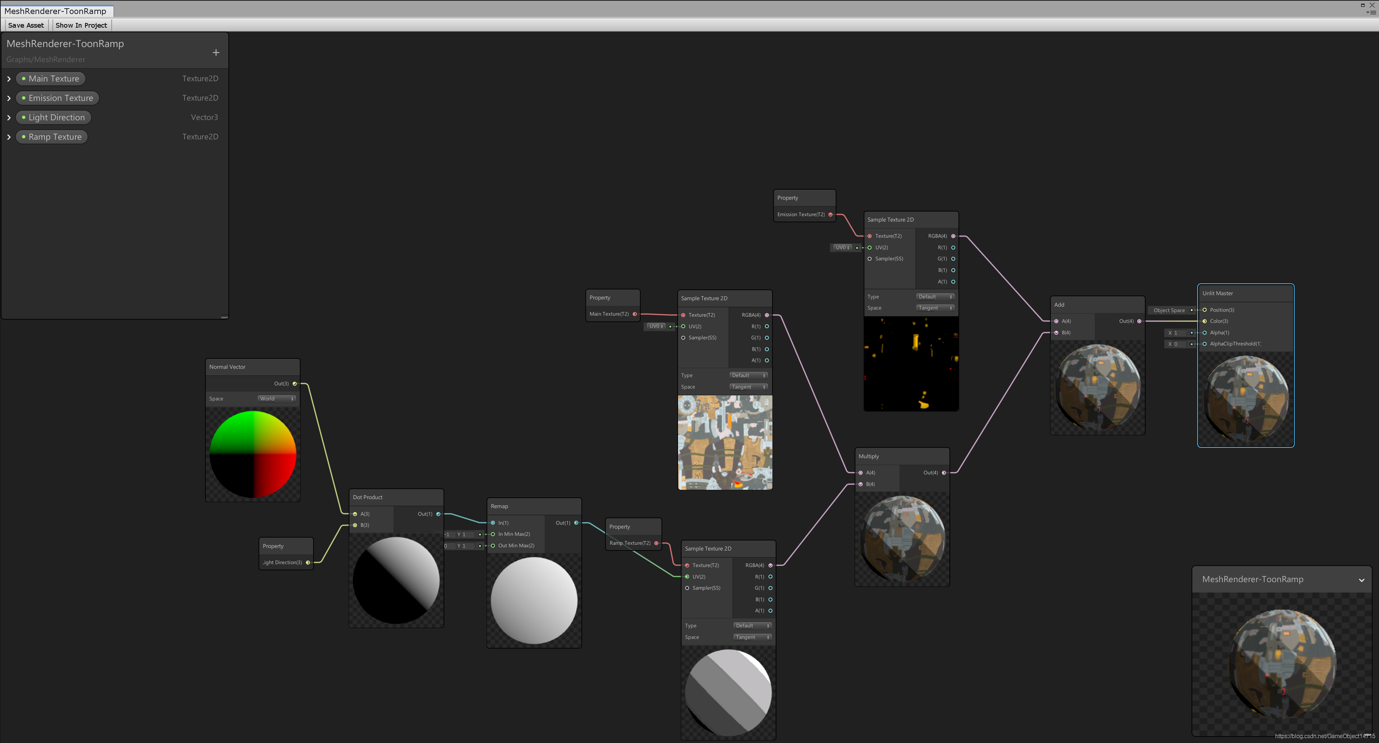1379x743 pixels.
Task: Click the plus icon to add property
Action: (x=216, y=52)
